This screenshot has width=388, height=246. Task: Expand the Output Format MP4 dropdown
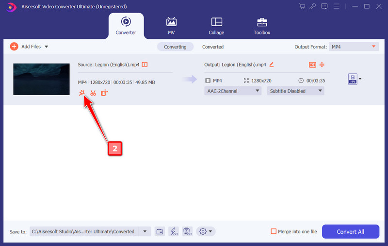point(353,47)
